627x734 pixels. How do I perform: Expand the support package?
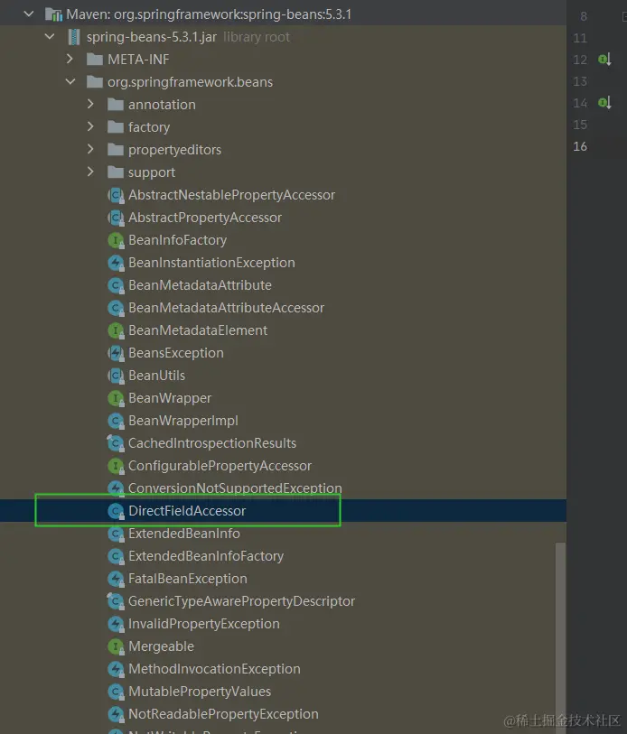[x=90, y=172]
